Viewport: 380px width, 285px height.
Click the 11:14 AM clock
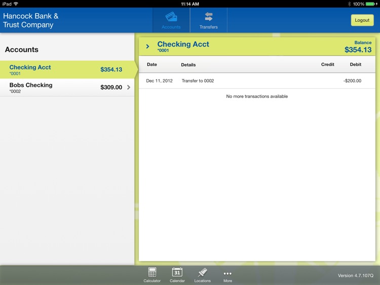(x=190, y=4)
